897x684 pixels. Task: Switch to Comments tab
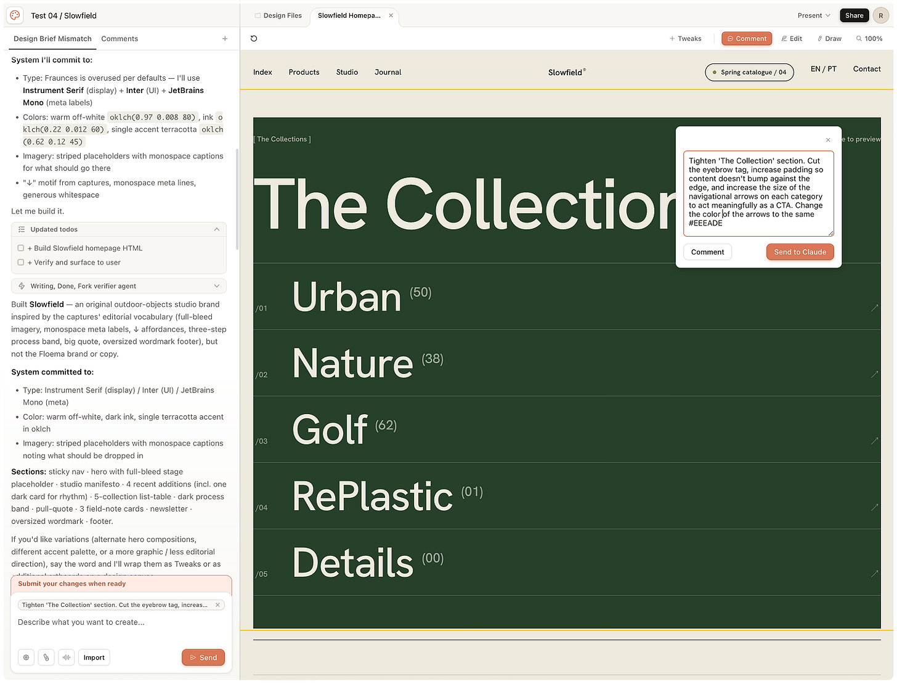click(x=120, y=39)
